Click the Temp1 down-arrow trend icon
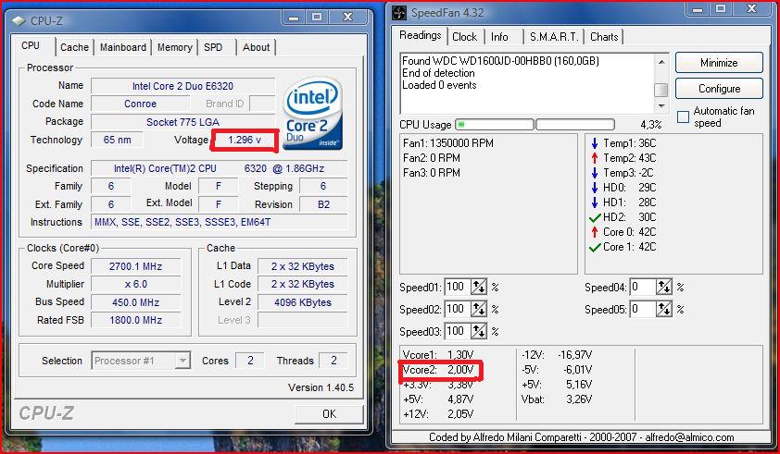The image size is (780, 454). coord(595,143)
